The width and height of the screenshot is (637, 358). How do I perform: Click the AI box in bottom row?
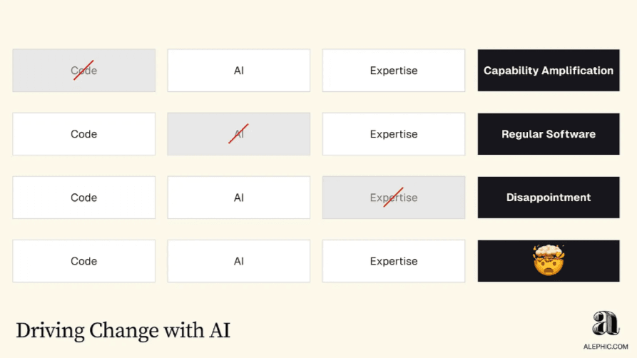pyautogui.click(x=238, y=261)
